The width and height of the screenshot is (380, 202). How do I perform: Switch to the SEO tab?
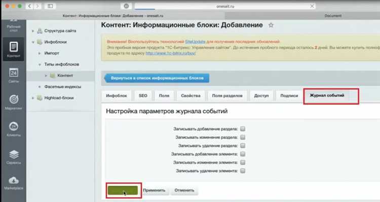point(143,96)
